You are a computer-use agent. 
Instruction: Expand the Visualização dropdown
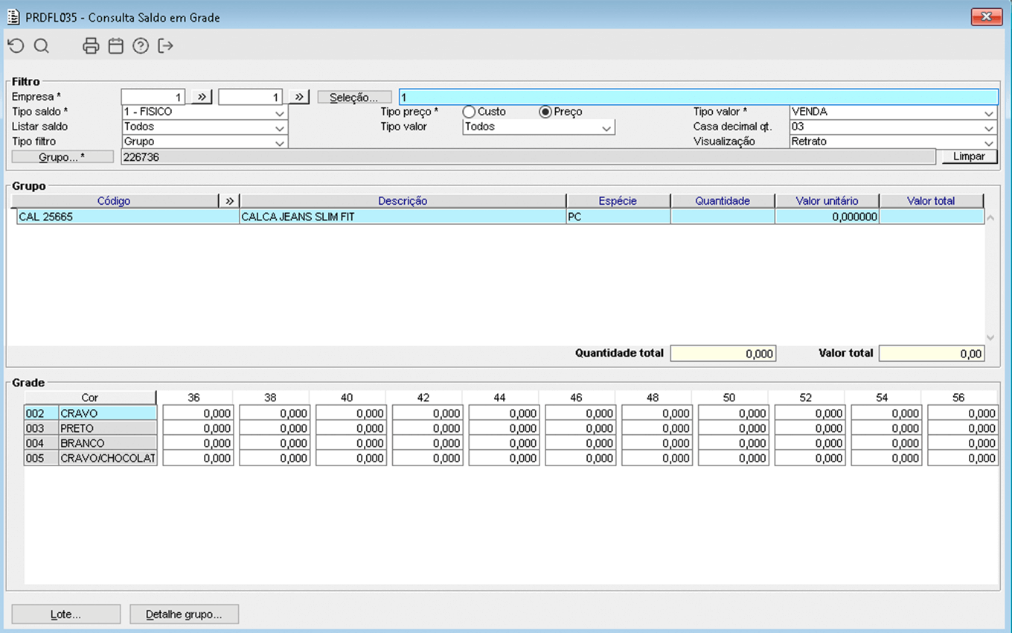click(989, 143)
